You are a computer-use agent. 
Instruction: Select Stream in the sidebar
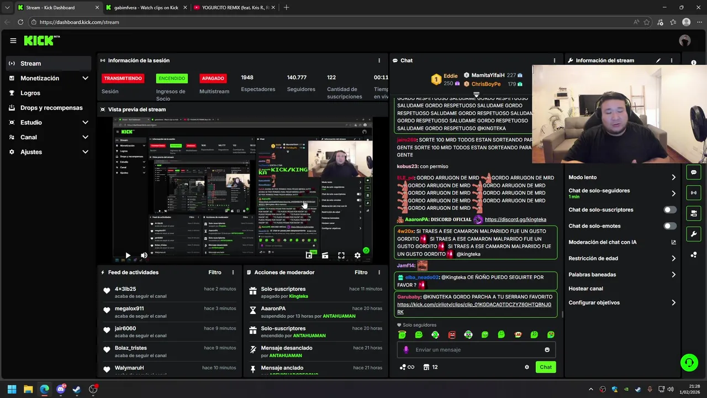tap(49, 64)
